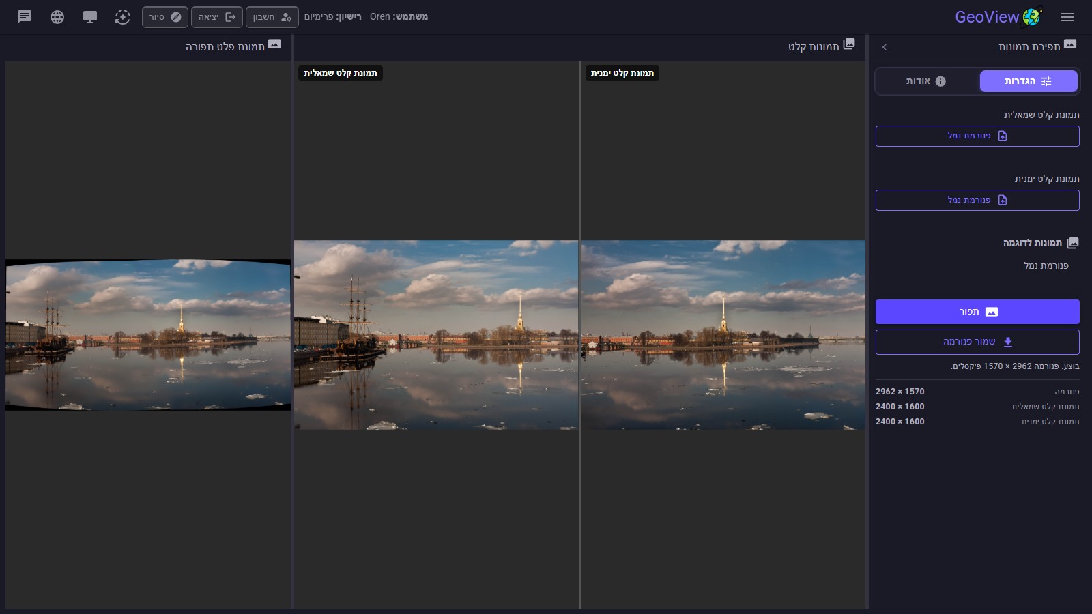1092x614 pixels.
Task: Open the account חשבון button
Action: [272, 17]
